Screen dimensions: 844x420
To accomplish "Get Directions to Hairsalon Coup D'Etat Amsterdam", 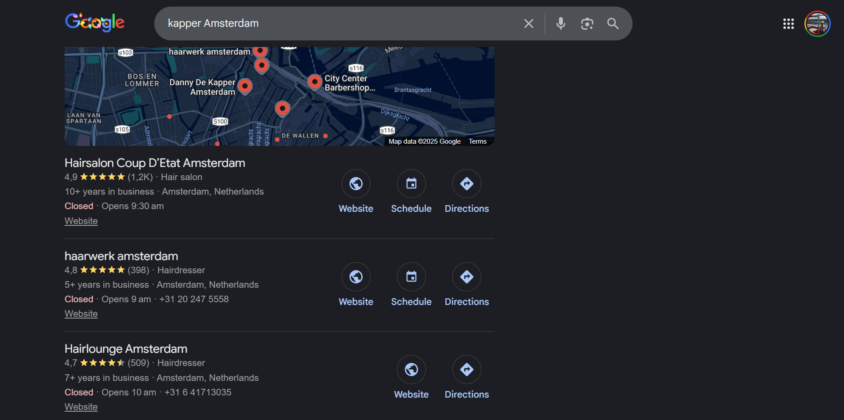I will [x=466, y=184].
